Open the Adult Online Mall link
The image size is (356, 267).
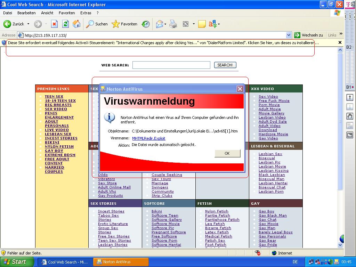(114, 187)
